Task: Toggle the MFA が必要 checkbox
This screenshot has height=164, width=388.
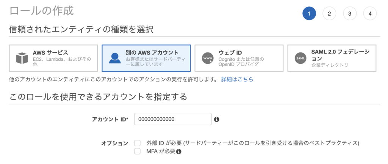Action: pyautogui.click(x=138, y=151)
